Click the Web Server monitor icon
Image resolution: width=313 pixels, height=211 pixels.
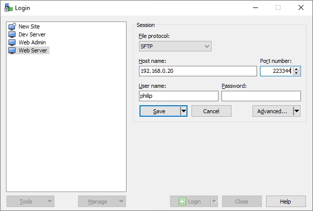[12, 50]
